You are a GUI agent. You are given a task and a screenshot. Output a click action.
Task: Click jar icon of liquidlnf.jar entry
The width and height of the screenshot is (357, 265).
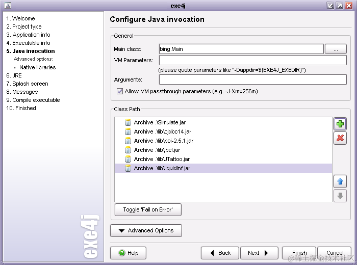point(128,168)
